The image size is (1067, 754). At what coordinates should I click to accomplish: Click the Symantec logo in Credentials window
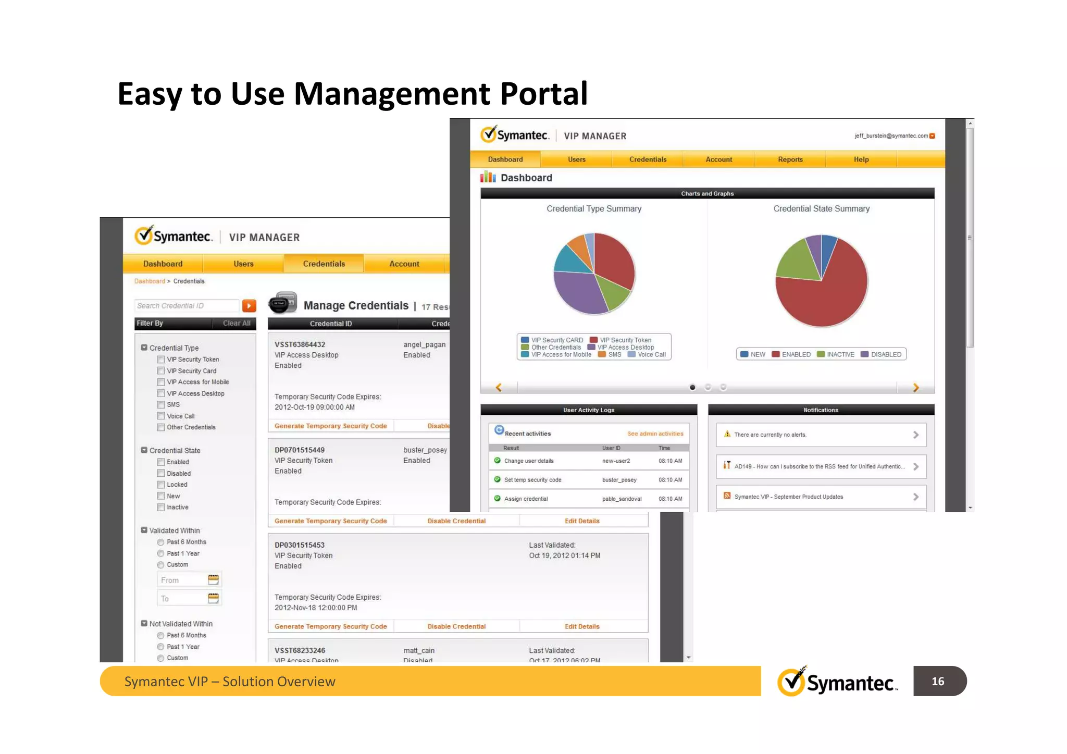173,236
